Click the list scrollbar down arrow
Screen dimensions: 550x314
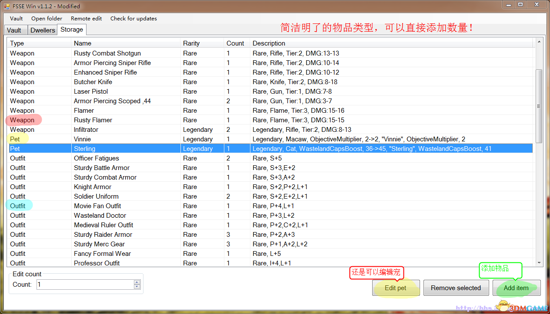click(539, 263)
